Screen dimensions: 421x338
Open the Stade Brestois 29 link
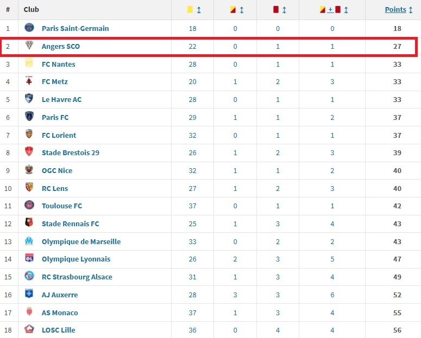[71, 152]
